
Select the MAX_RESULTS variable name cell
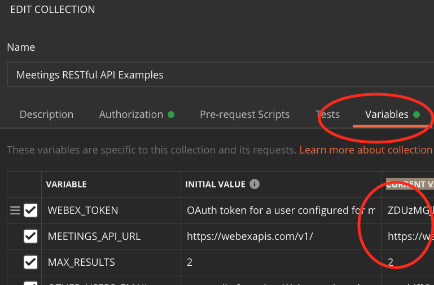click(x=111, y=262)
